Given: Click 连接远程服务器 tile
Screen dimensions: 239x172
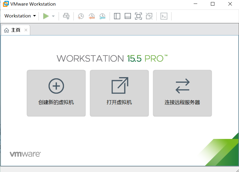Looking at the screenshot, I should (182, 93).
